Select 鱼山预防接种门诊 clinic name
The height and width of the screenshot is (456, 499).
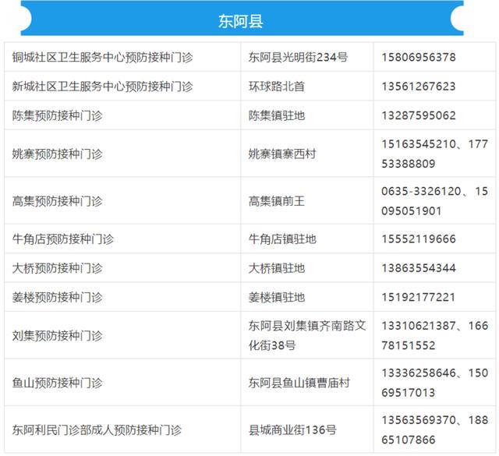coord(57,383)
